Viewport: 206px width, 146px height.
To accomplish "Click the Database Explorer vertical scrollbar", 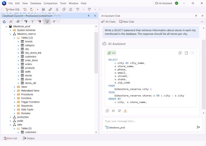I will [96, 53].
